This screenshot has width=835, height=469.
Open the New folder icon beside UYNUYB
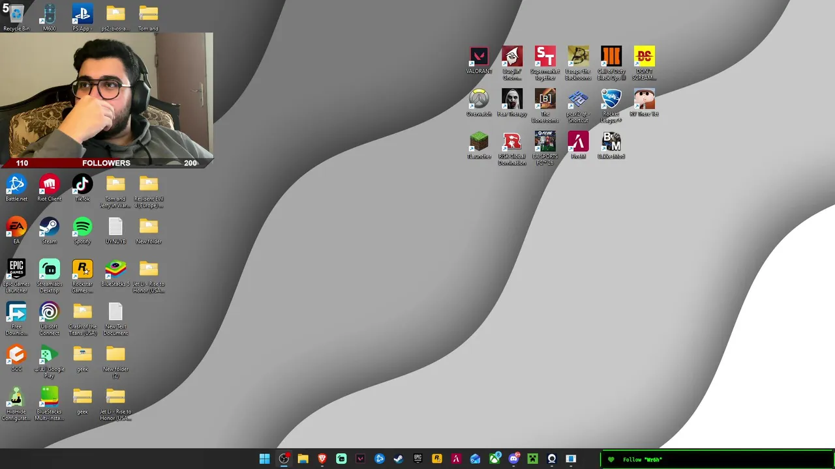pos(149,231)
